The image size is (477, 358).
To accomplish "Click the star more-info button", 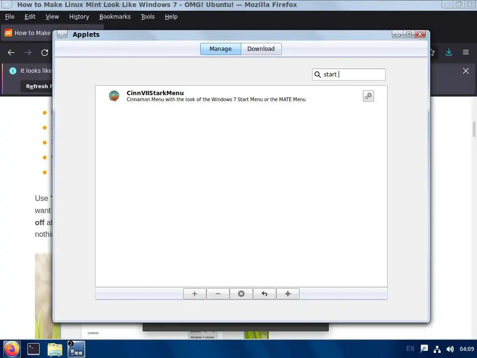I will [x=288, y=294].
